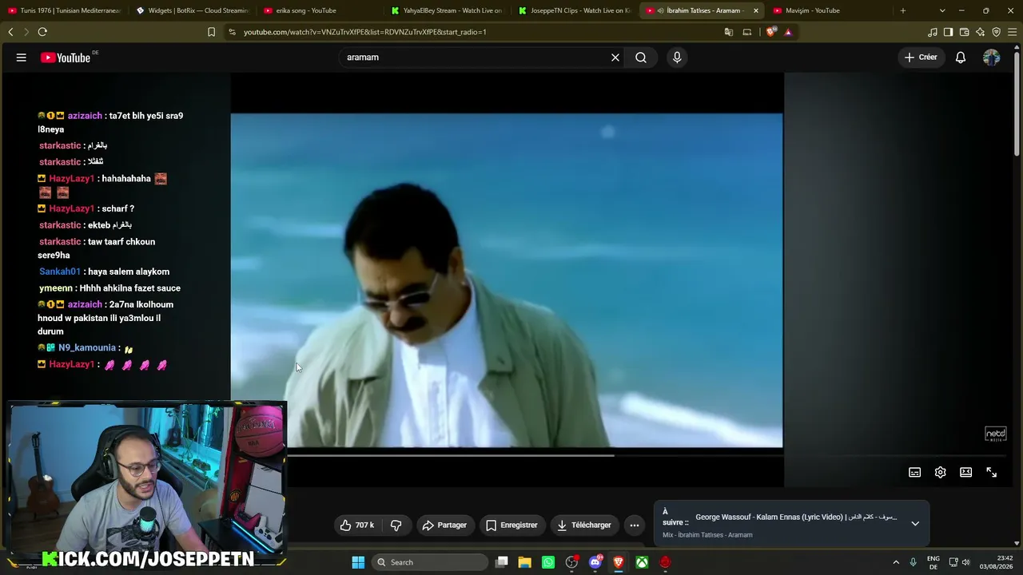The height and width of the screenshot is (575, 1023).
Task: Open the YouTube account avatar menu
Action: point(992,57)
